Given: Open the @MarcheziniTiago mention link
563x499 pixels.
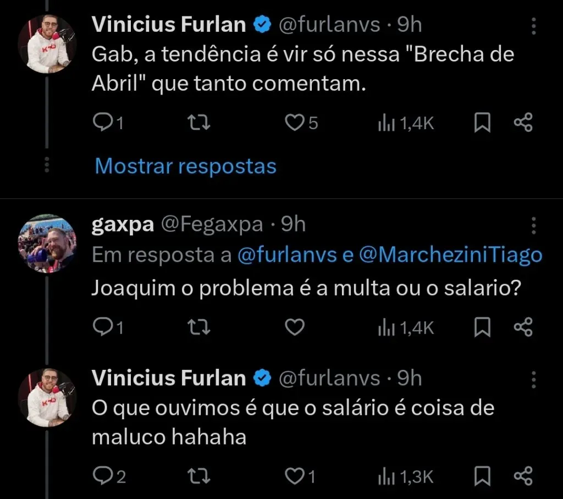Looking at the screenshot, I should pyautogui.click(x=450, y=255).
